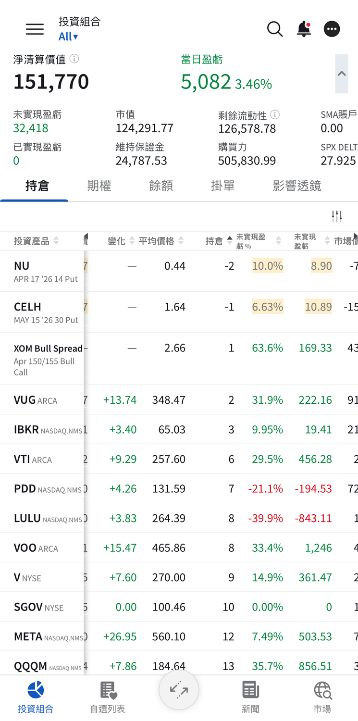Tap info icon beside 剩餘流動性

pyautogui.click(x=275, y=114)
